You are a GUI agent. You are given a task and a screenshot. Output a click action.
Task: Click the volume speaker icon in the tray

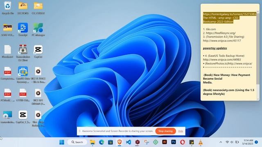232,142
